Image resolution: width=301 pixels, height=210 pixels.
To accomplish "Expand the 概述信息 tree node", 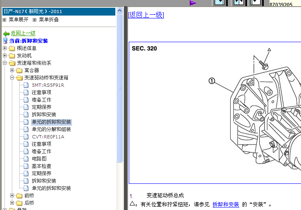I will pos(5,48).
